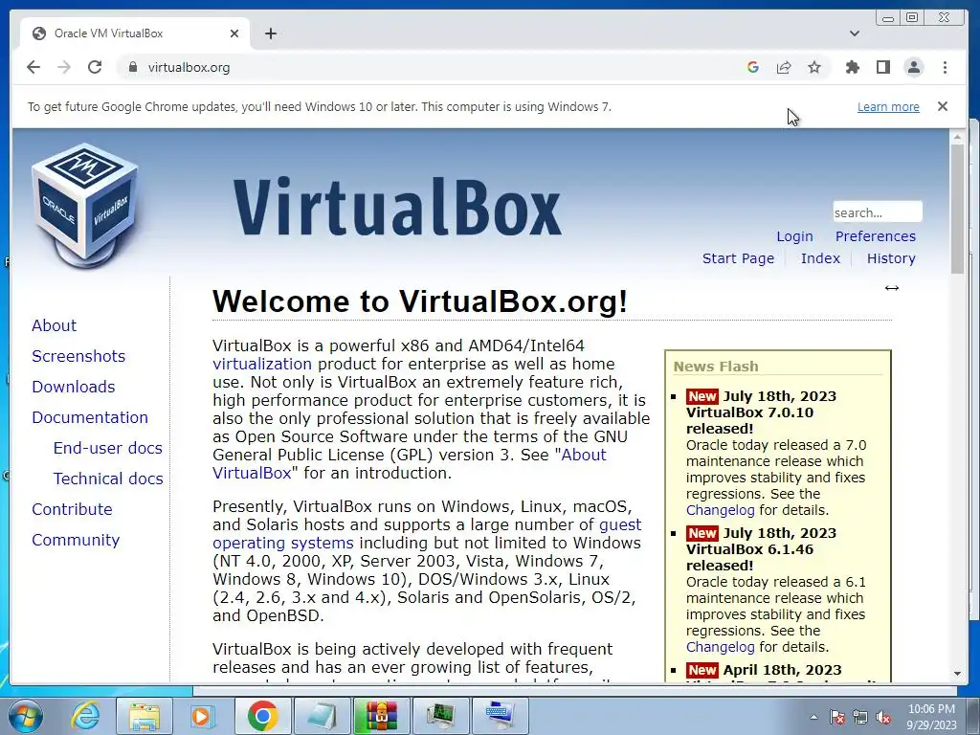Image resolution: width=980 pixels, height=735 pixels.
Task: Focus the site search field
Action: [878, 212]
